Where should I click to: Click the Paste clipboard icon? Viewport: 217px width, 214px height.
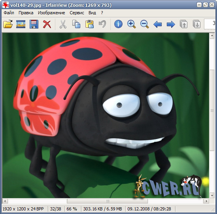tap(89, 24)
